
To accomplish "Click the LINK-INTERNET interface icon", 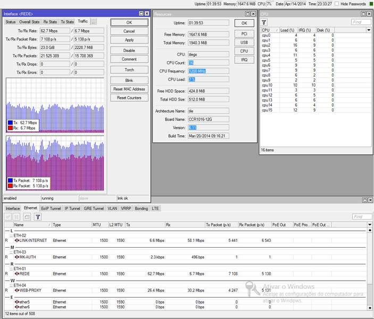I will (16, 240).
